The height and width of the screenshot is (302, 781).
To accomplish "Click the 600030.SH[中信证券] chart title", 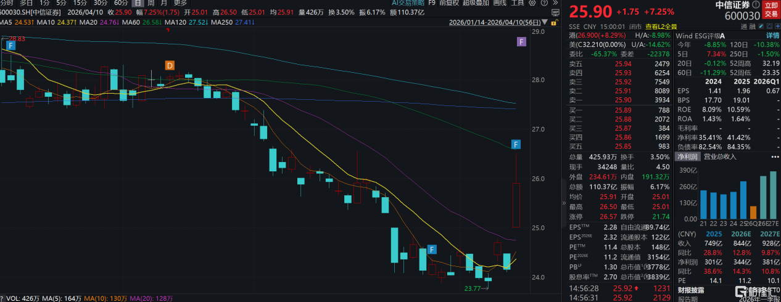I will click(x=30, y=12).
